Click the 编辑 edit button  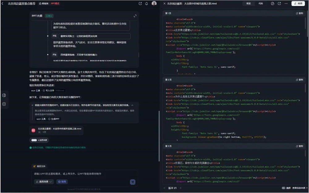[298, 3]
